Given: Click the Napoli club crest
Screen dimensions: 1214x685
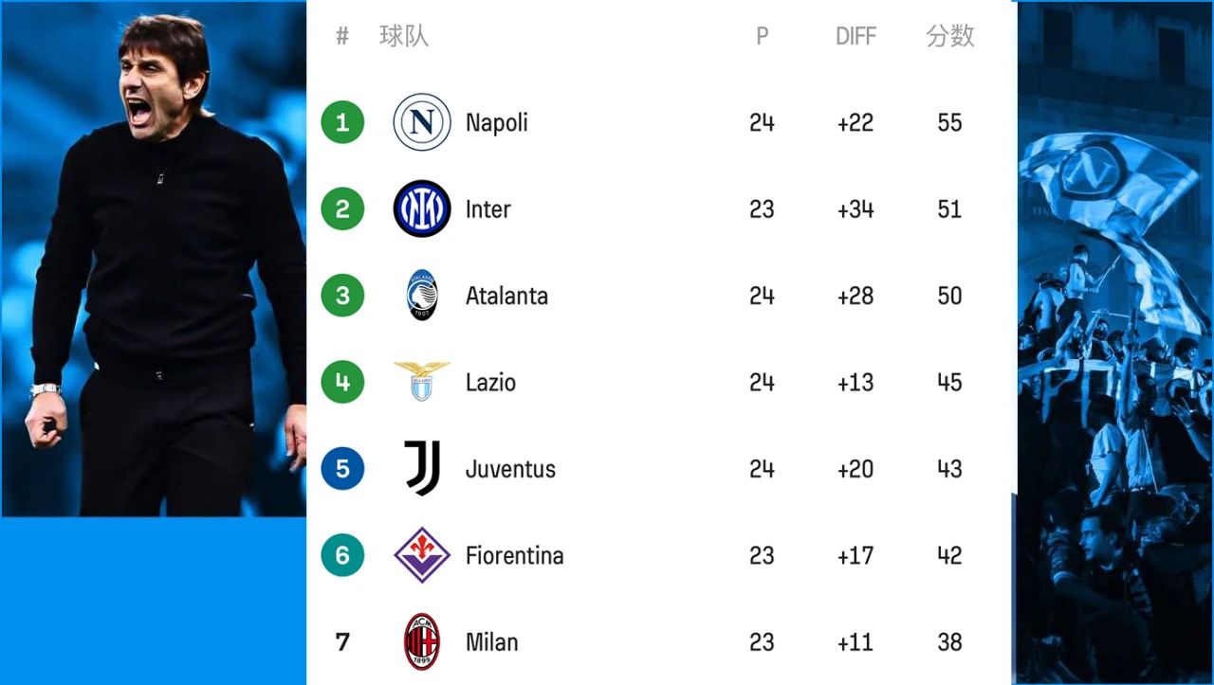Looking at the screenshot, I should (422, 122).
